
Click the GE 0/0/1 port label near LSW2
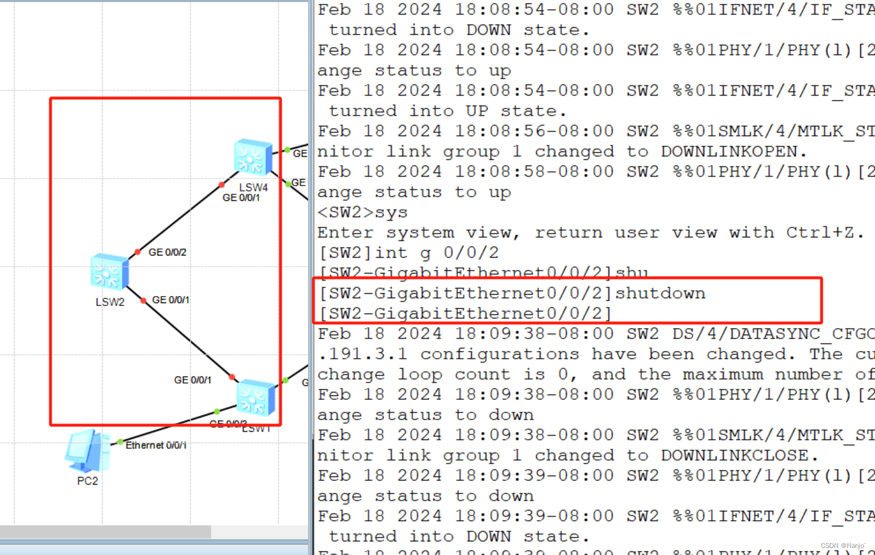[171, 300]
